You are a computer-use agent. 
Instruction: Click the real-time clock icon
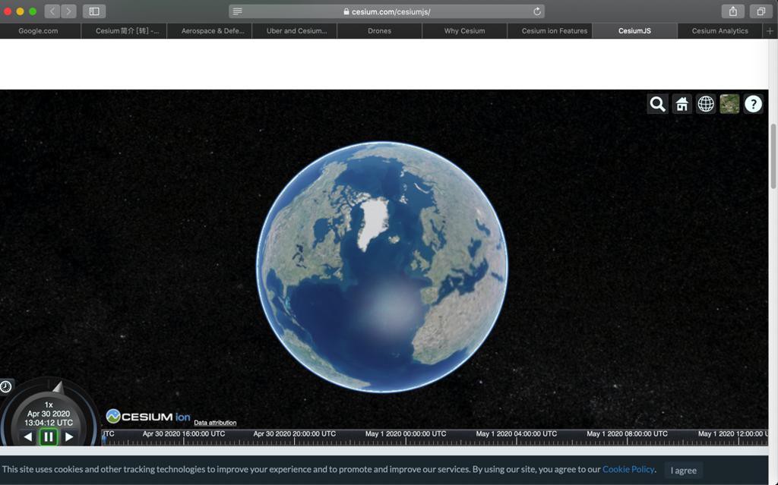point(6,386)
